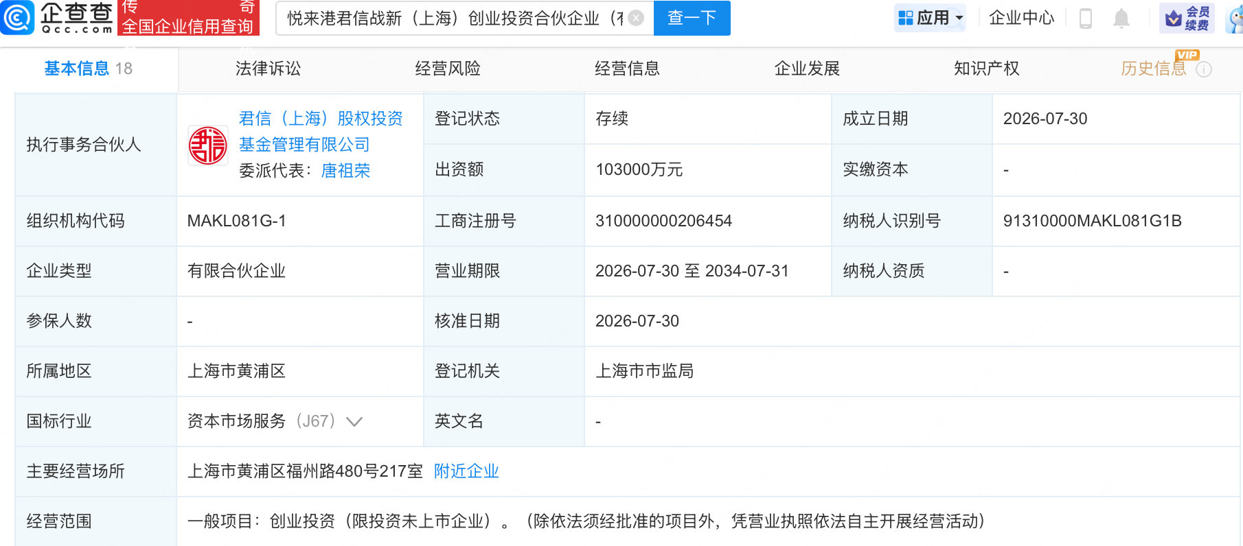Switch to the 基本信息 tab
Viewport: 1243px width, 546px height.
[x=88, y=69]
